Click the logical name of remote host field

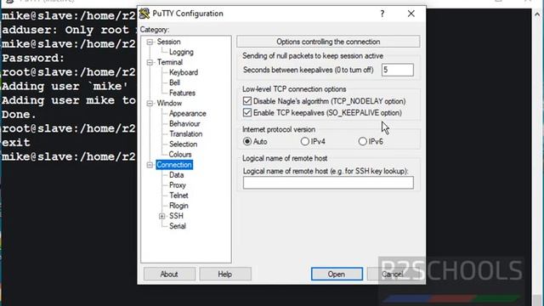(328, 183)
